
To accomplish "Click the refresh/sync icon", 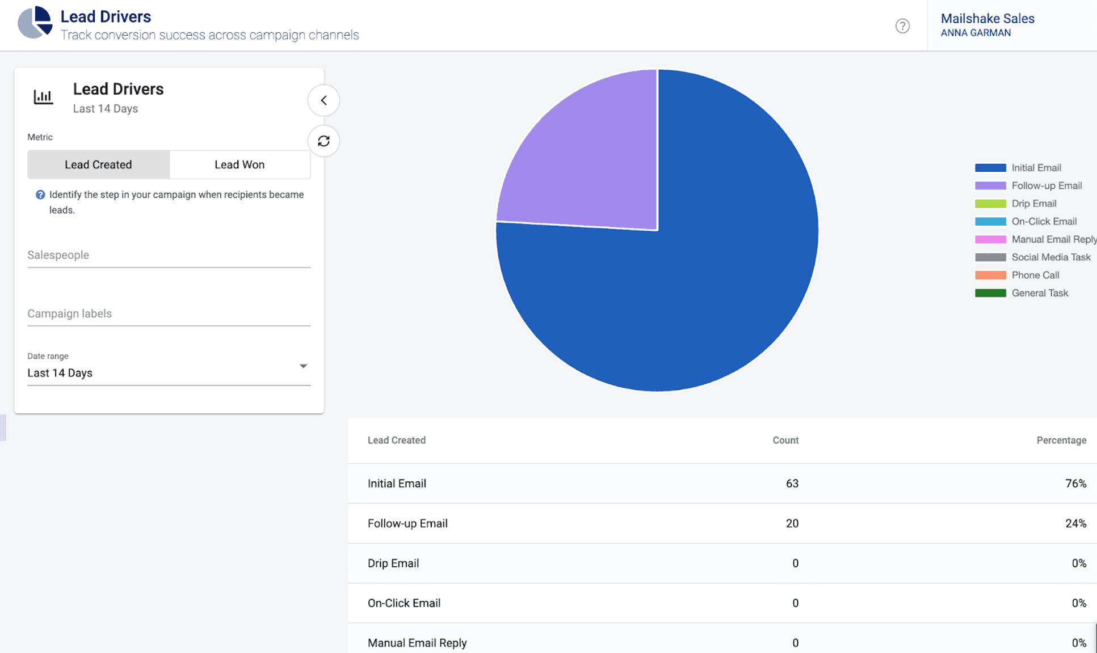I will [x=323, y=141].
